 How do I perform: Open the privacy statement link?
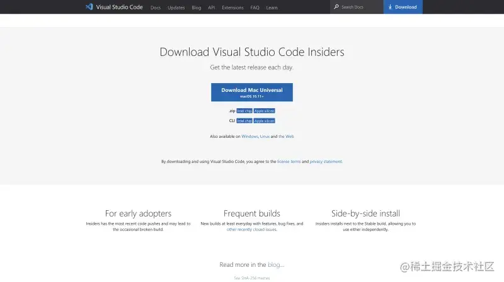(x=326, y=162)
